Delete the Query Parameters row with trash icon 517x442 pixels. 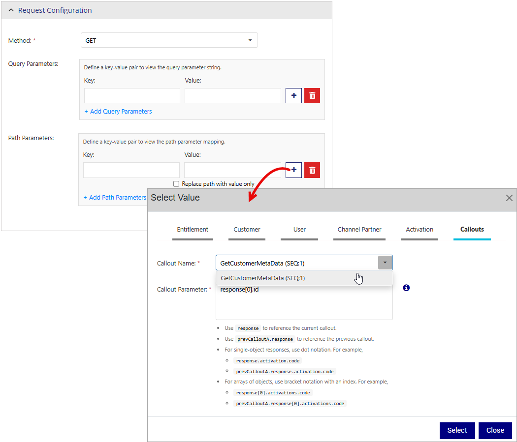point(312,96)
